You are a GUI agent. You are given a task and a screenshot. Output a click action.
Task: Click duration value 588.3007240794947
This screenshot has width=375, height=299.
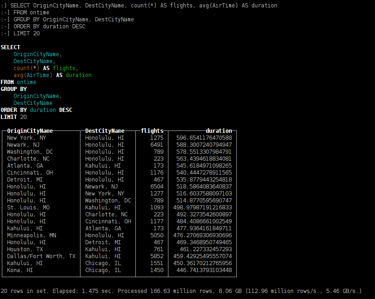(204, 145)
